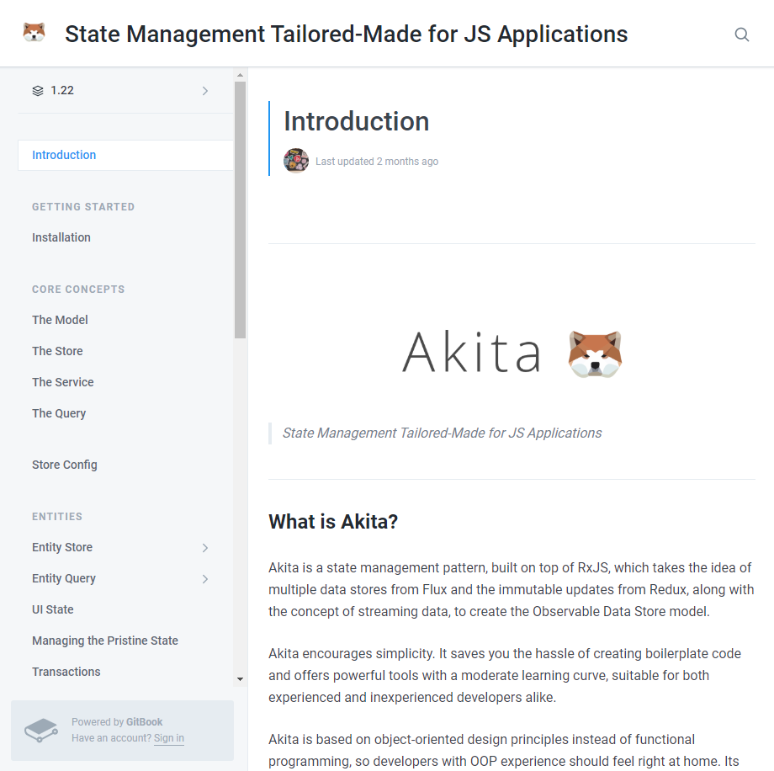Open the Entity Query page
Screen dimensions: 774x771
click(x=64, y=578)
